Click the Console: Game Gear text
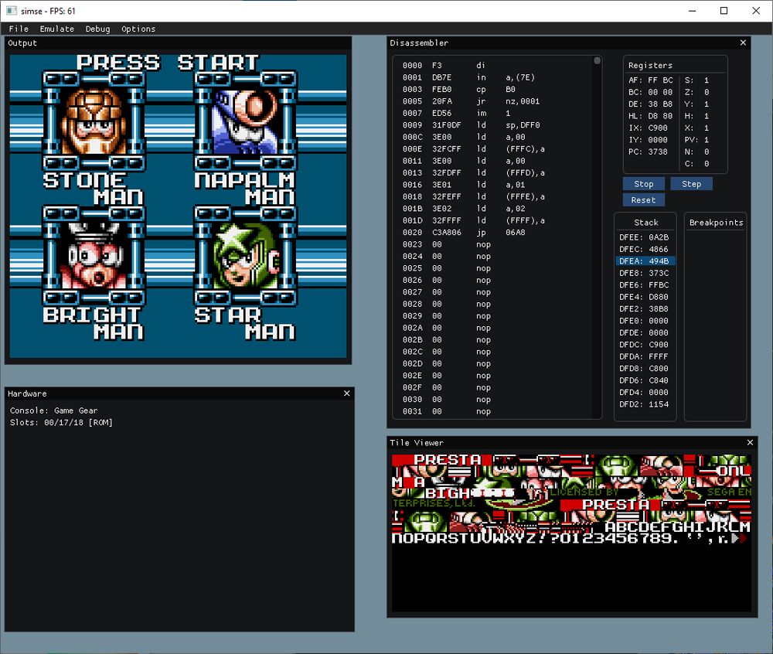 tap(54, 410)
